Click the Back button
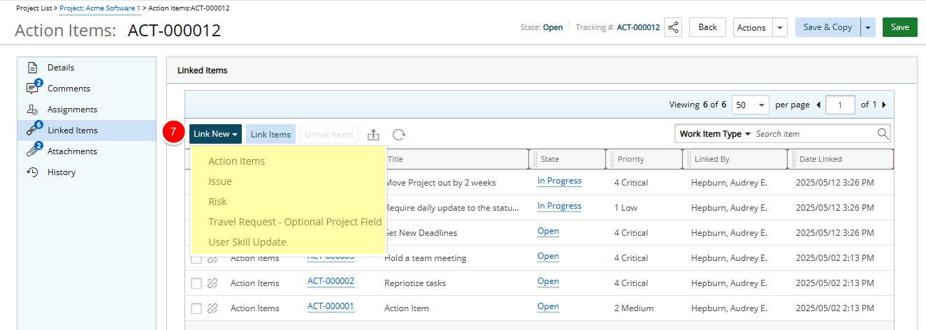Image resolution: width=926 pixels, height=330 pixels. click(707, 27)
